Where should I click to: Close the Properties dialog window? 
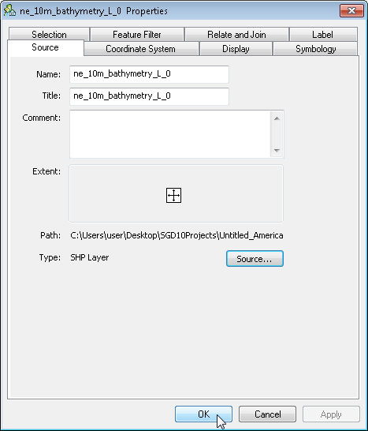pyautogui.click(x=351, y=11)
